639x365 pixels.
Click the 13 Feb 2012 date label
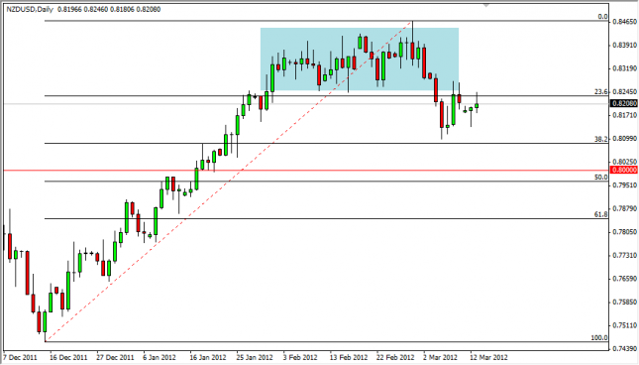349,358
